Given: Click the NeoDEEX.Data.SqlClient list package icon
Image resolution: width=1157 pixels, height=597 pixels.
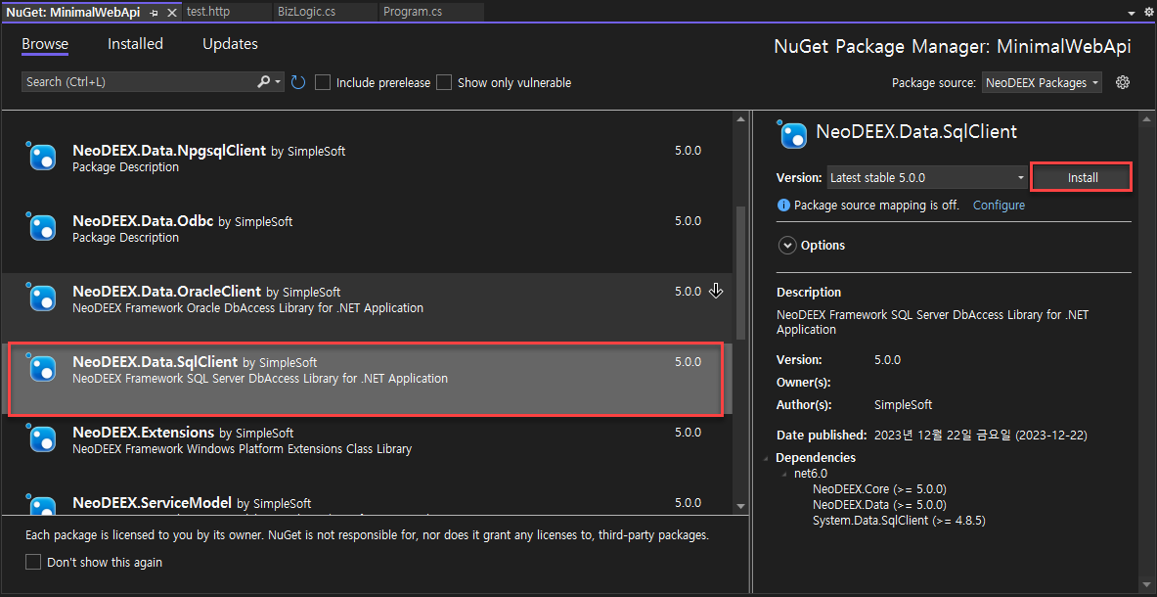Looking at the screenshot, I should tap(42, 368).
